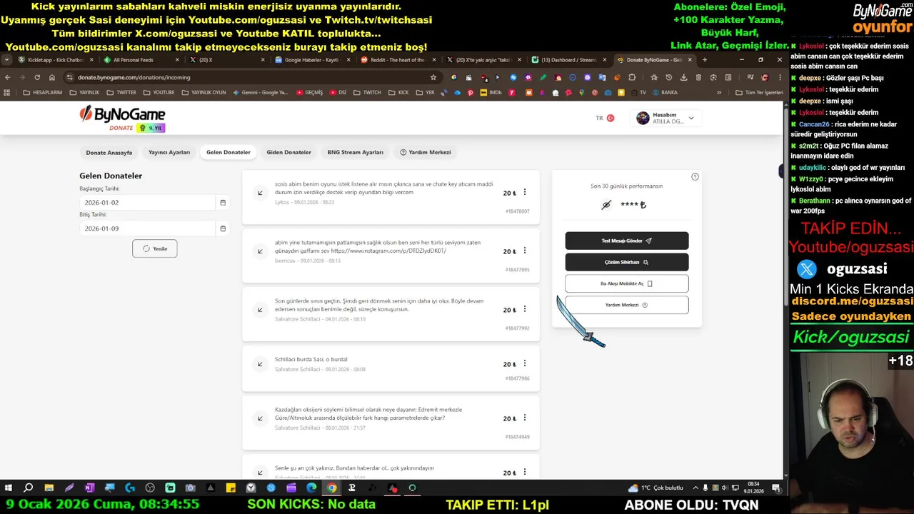Screen dimensions: 914x514
Task: Switch to Giden Donateler tab
Action: pos(288,152)
